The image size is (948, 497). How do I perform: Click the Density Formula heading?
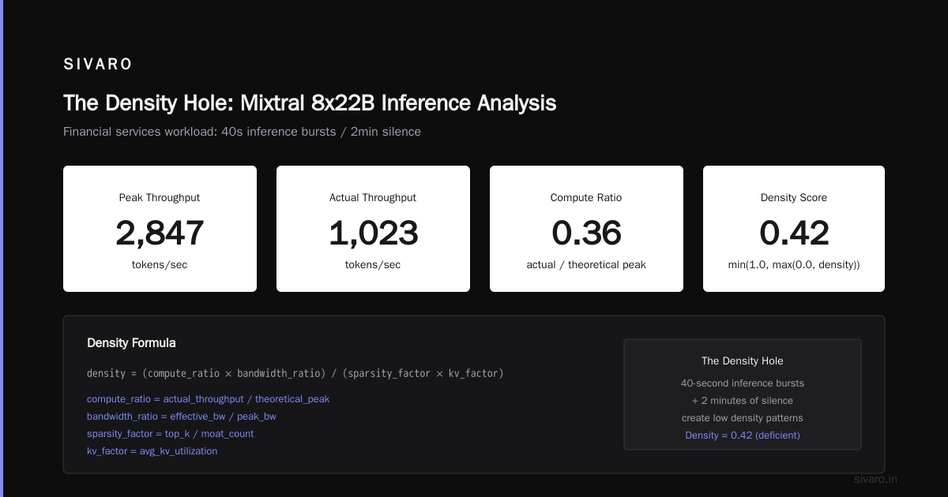click(131, 343)
